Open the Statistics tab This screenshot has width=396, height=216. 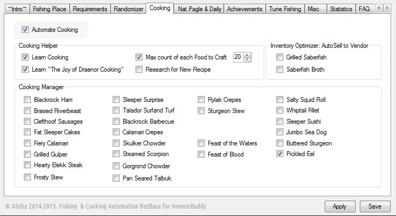(x=341, y=9)
